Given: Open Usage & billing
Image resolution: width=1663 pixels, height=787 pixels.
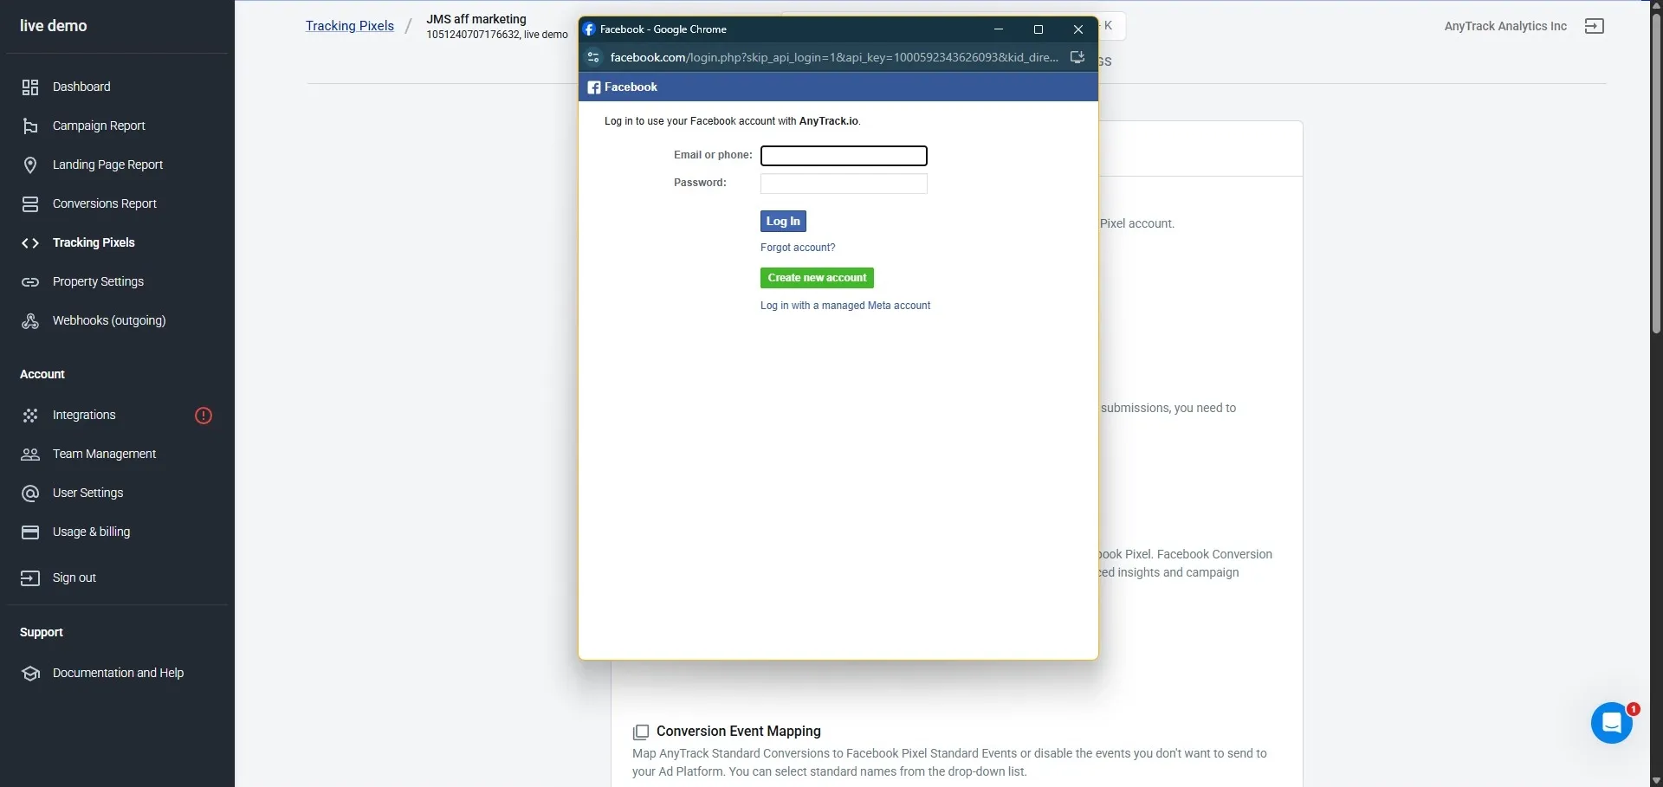Looking at the screenshot, I should pyautogui.click(x=91, y=532).
